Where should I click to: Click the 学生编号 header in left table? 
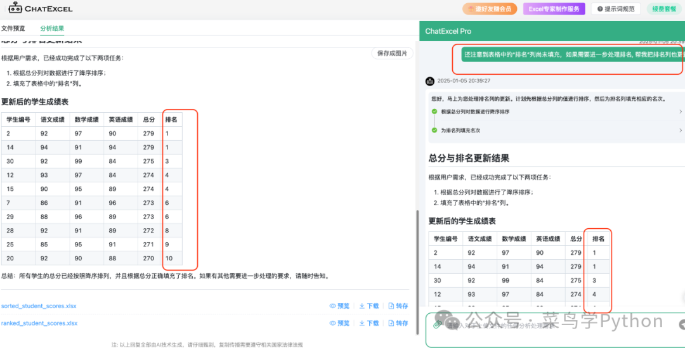pyautogui.click(x=18, y=120)
